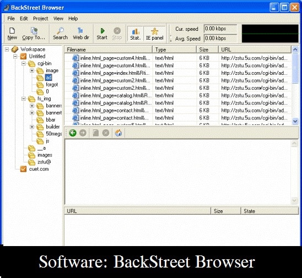Open the Help menu
The image size is (302, 278).
pos(73,19)
